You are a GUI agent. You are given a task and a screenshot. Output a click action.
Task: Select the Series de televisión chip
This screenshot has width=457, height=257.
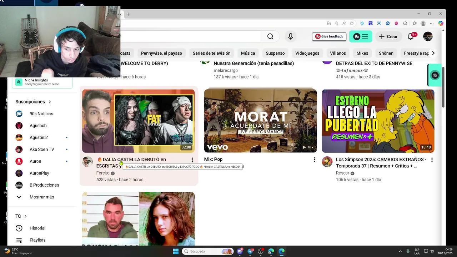[x=211, y=53]
